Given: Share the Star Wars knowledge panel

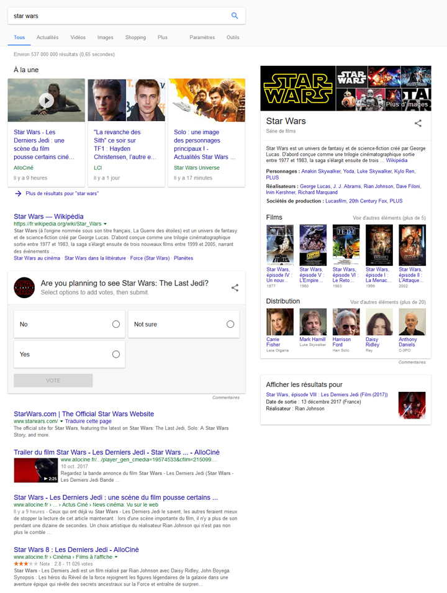Looking at the screenshot, I should [418, 124].
